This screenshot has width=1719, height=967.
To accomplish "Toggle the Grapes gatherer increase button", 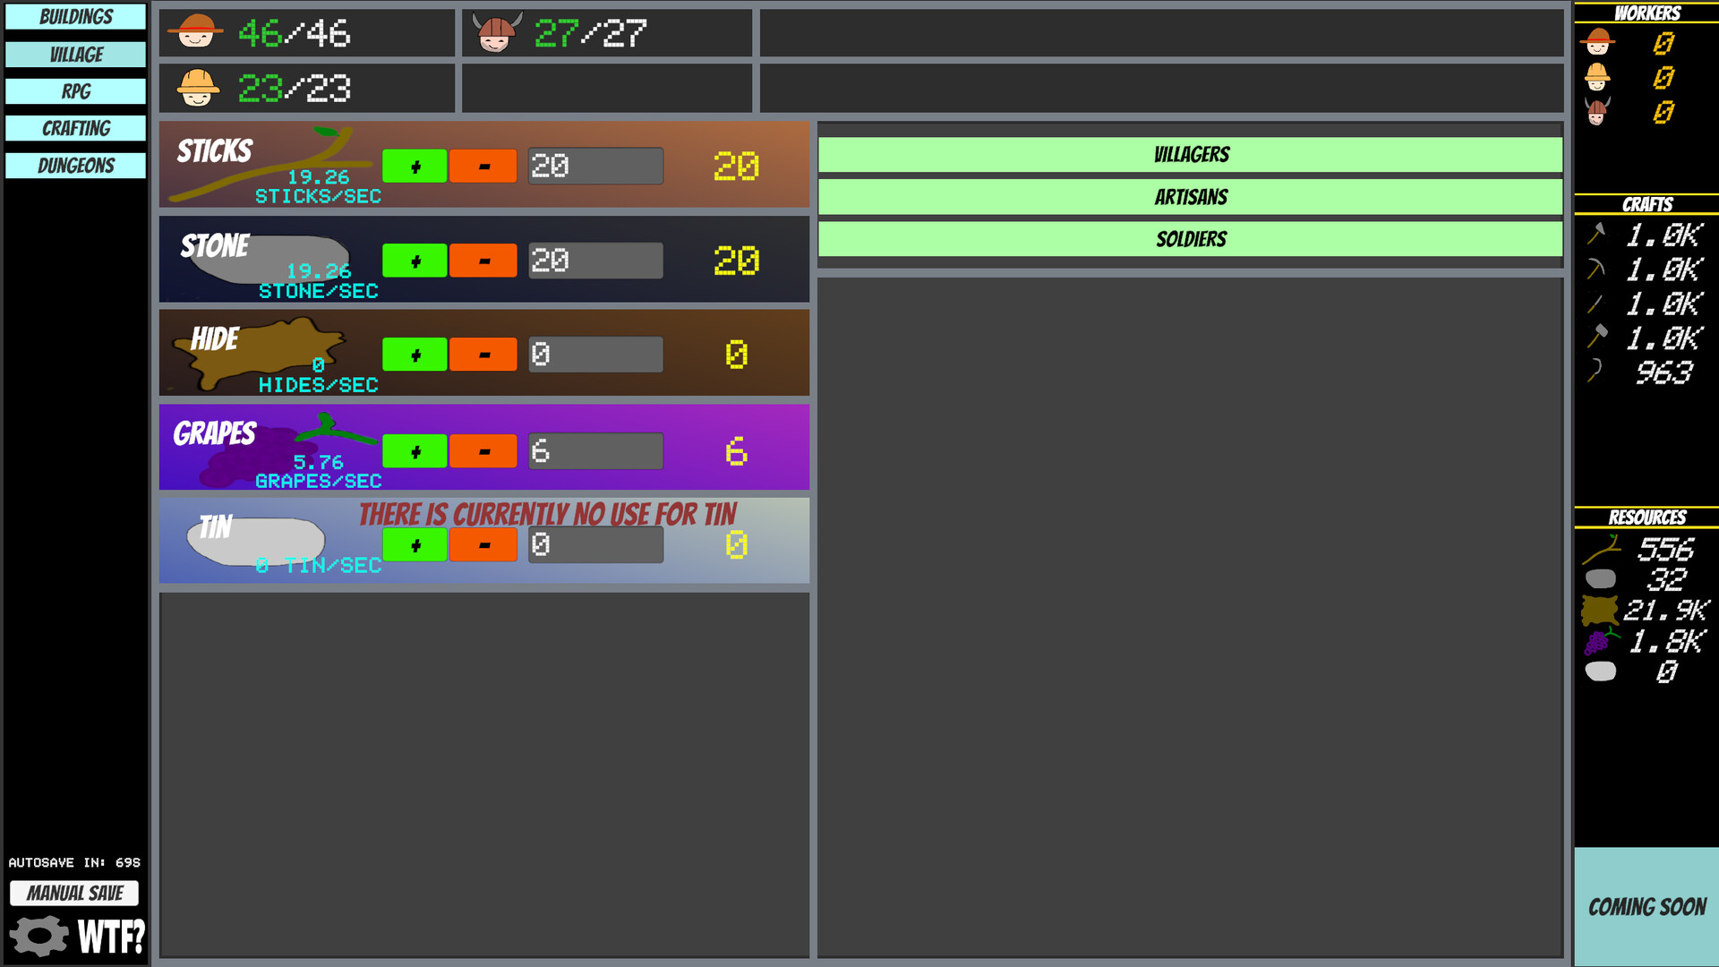I will 414,450.
